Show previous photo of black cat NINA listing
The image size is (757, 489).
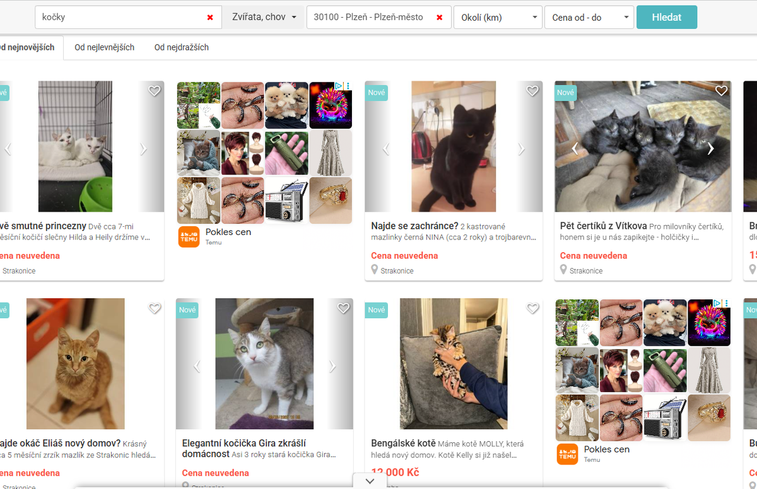coord(386,149)
